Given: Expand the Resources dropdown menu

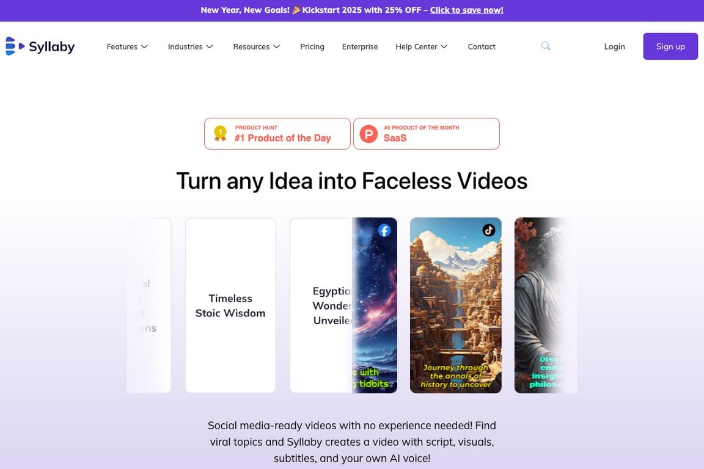Looking at the screenshot, I should point(257,46).
